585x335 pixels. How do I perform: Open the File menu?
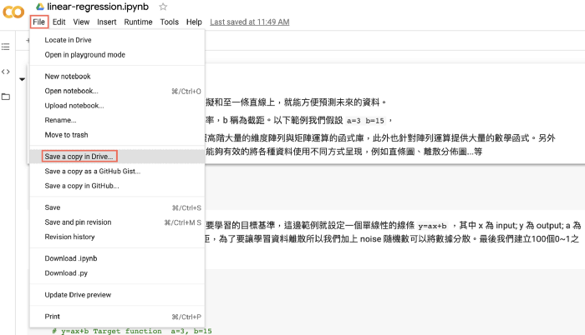[x=39, y=22]
